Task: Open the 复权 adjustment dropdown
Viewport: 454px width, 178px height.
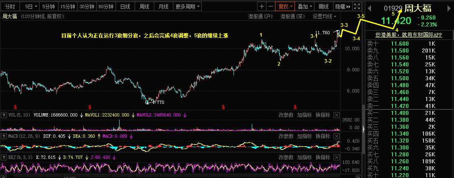Action: pyautogui.click(x=286, y=7)
